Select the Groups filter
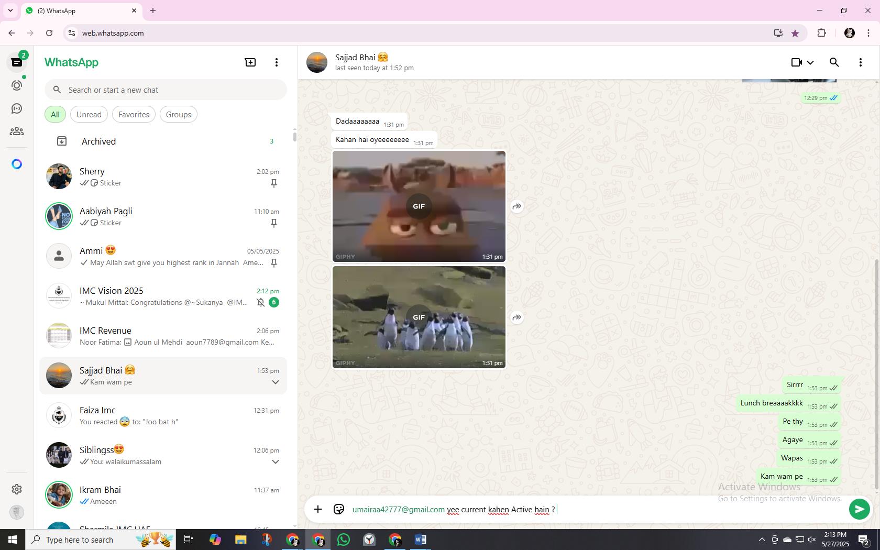Viewport: 880px width, 550px height. click(x=179, y=115)
